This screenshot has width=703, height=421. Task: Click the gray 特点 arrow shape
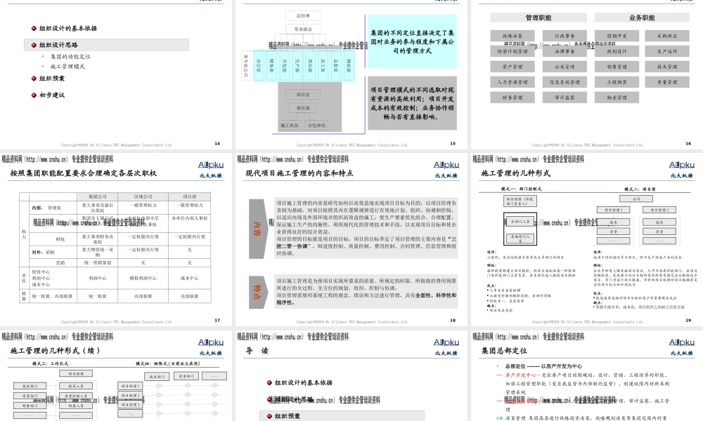click(258, 292)
